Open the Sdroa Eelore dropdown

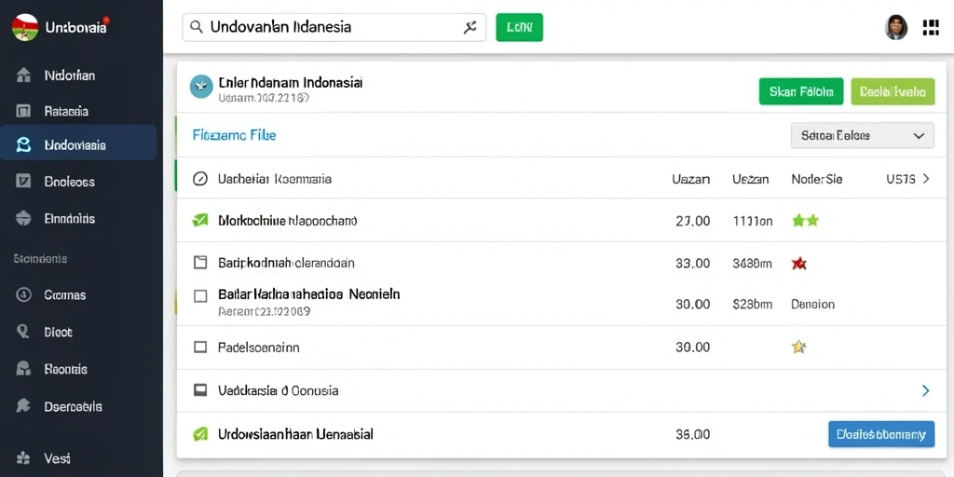(x=862, y=136)
